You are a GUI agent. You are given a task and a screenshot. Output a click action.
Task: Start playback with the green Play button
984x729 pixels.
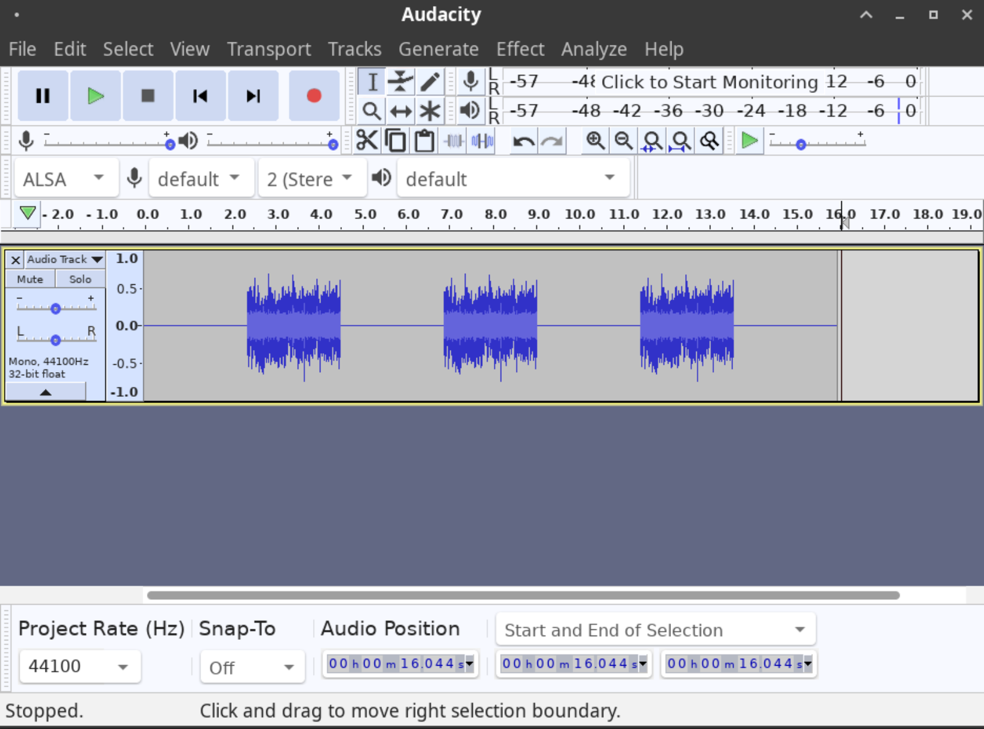pos(95,96)
